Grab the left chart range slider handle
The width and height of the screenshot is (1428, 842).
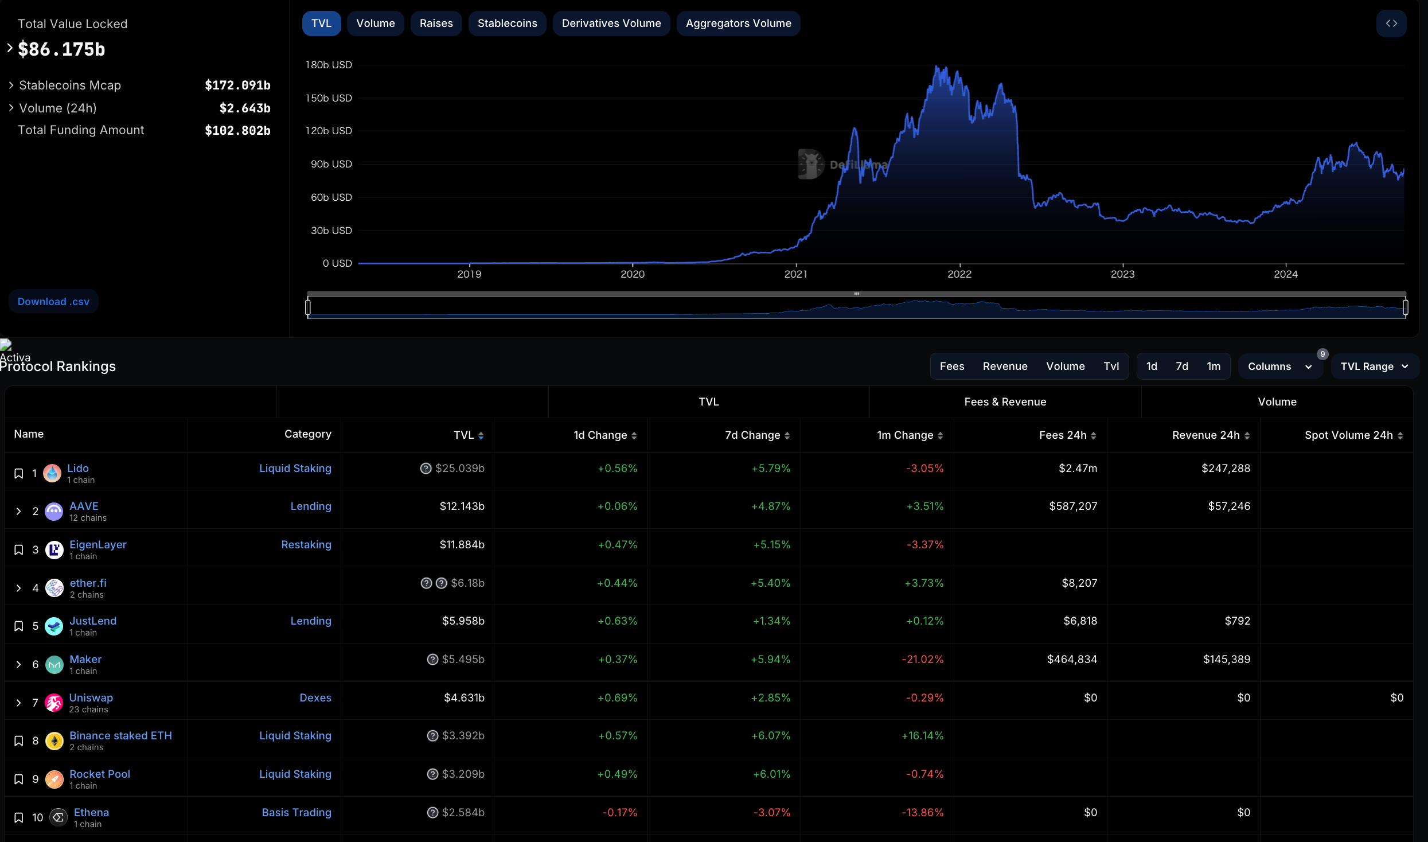click(308, 307)
